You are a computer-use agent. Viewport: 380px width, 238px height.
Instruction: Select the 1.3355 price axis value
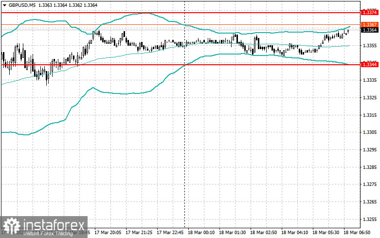(x=370, y=46)
